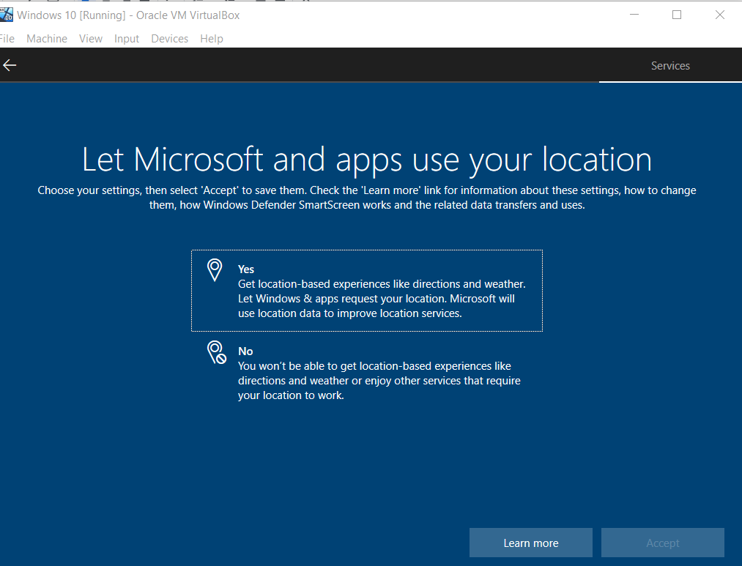The image size is (742, 566).
Task: Open the Machine menu
Action: (x=47, y=38)
